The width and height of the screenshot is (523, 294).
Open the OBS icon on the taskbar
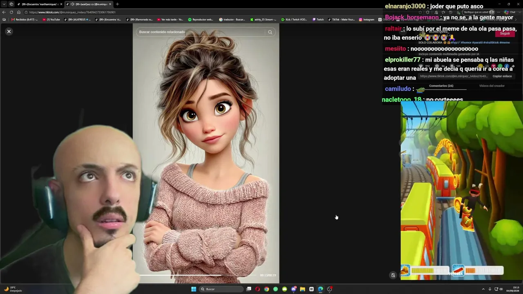[x=329, y=289]
